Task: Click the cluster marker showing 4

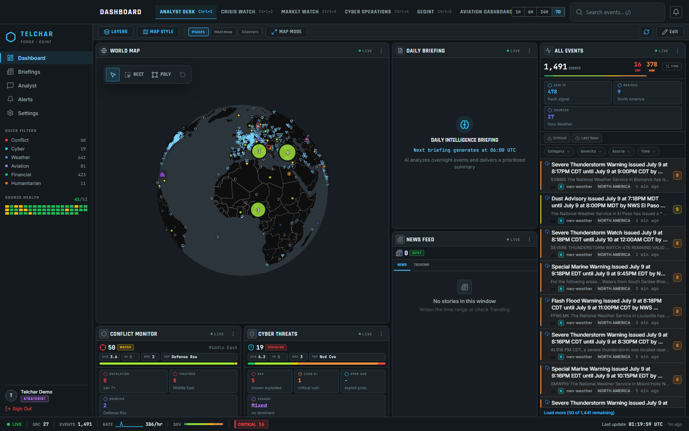Action: point(287,153)
